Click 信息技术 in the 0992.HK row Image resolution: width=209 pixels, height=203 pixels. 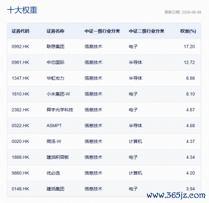point(94,46)
